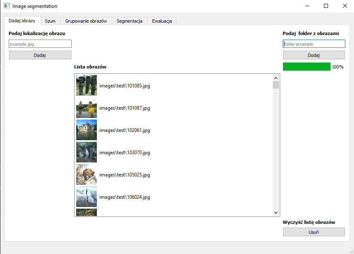354x254 pixels.
Task: Click the castle thumbnail for 102061.jpg
Action: coord(86,129)
